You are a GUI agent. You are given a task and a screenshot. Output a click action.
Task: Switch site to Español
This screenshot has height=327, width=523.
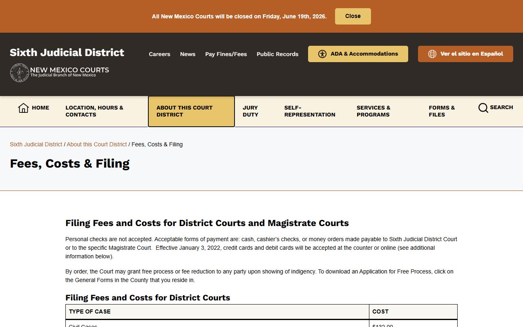[465, 54]
